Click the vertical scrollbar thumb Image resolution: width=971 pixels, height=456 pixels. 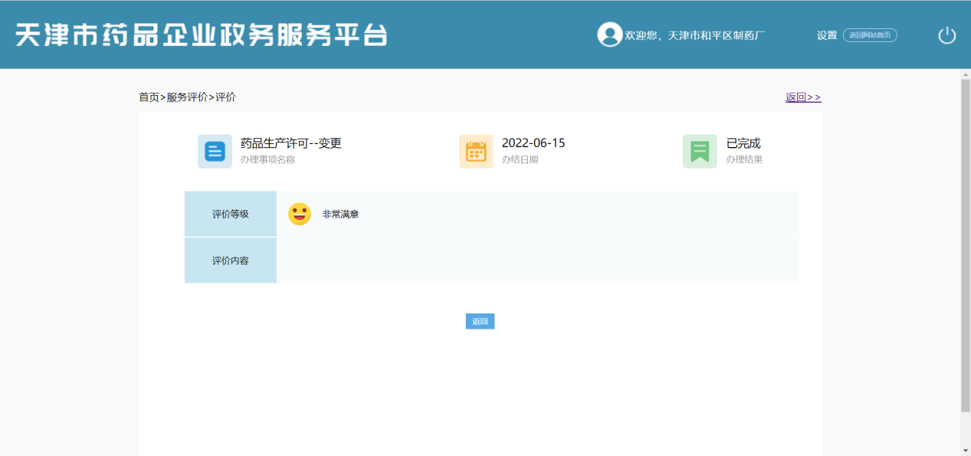coord(965,245)
